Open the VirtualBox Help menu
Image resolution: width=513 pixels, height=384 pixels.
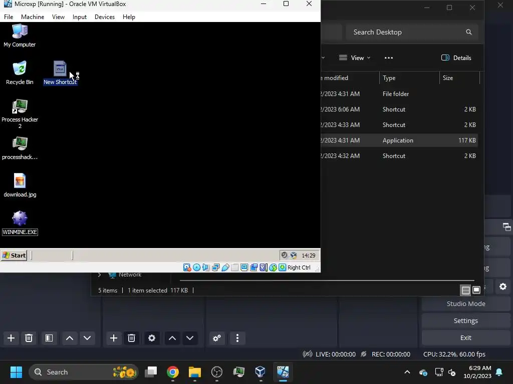click(129, 17)
